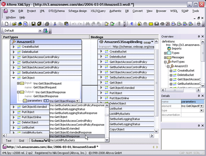Open the Schema design menu
Image resolution: width=206 pixels, height=156 pixels.
coord(78,11)
